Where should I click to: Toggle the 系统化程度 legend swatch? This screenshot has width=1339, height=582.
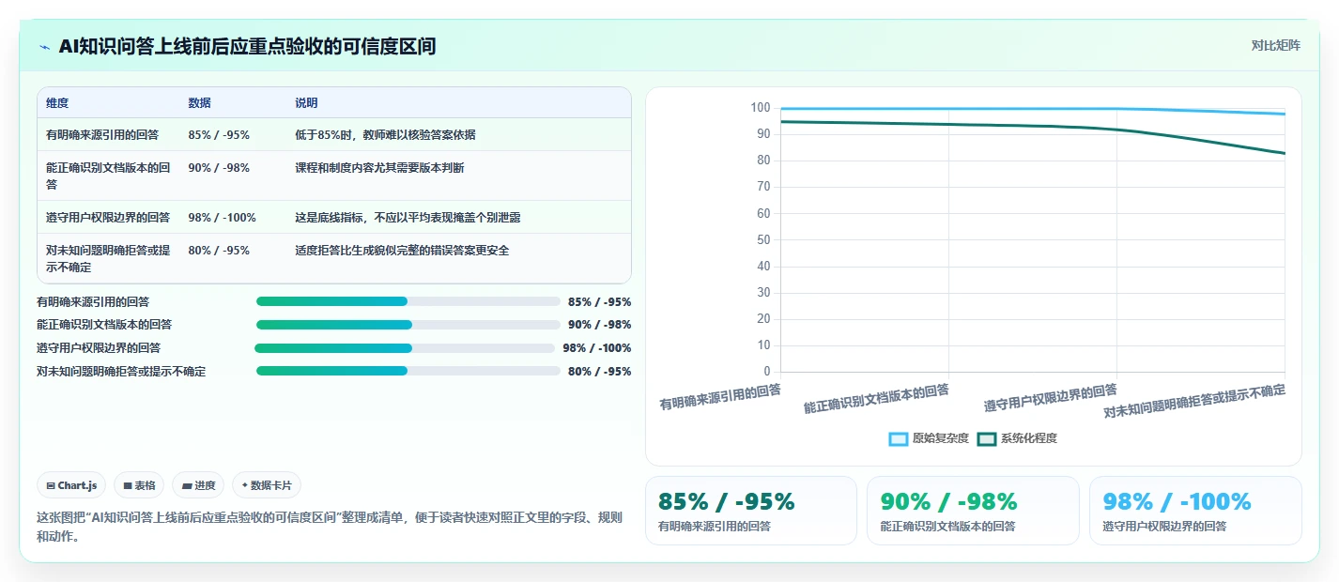coord(987,438)
